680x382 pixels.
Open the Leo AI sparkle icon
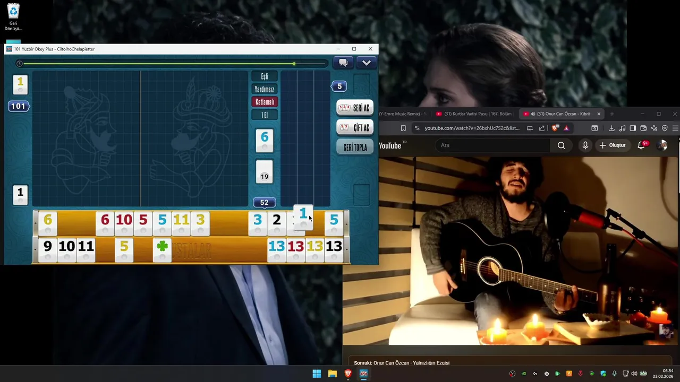point(654,128)
